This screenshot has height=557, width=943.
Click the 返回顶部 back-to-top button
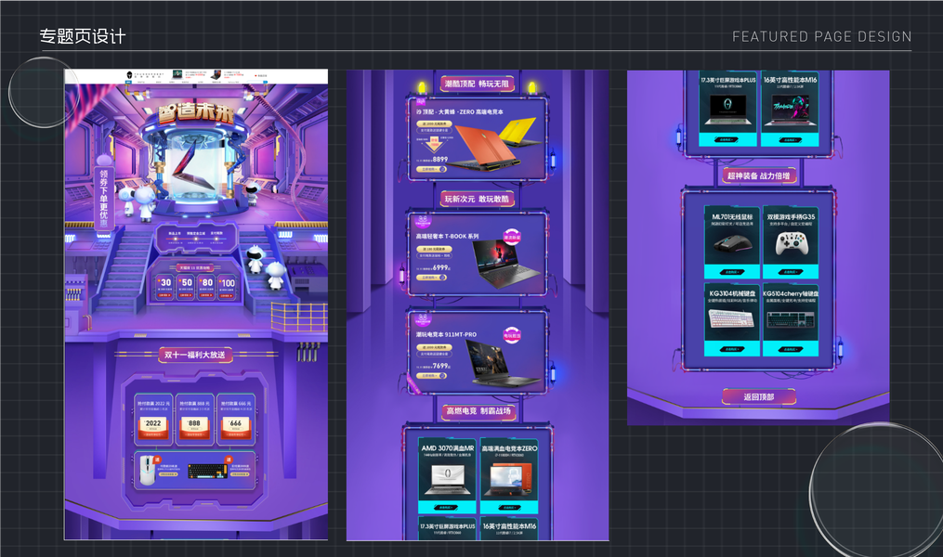[x=759, y=396]
